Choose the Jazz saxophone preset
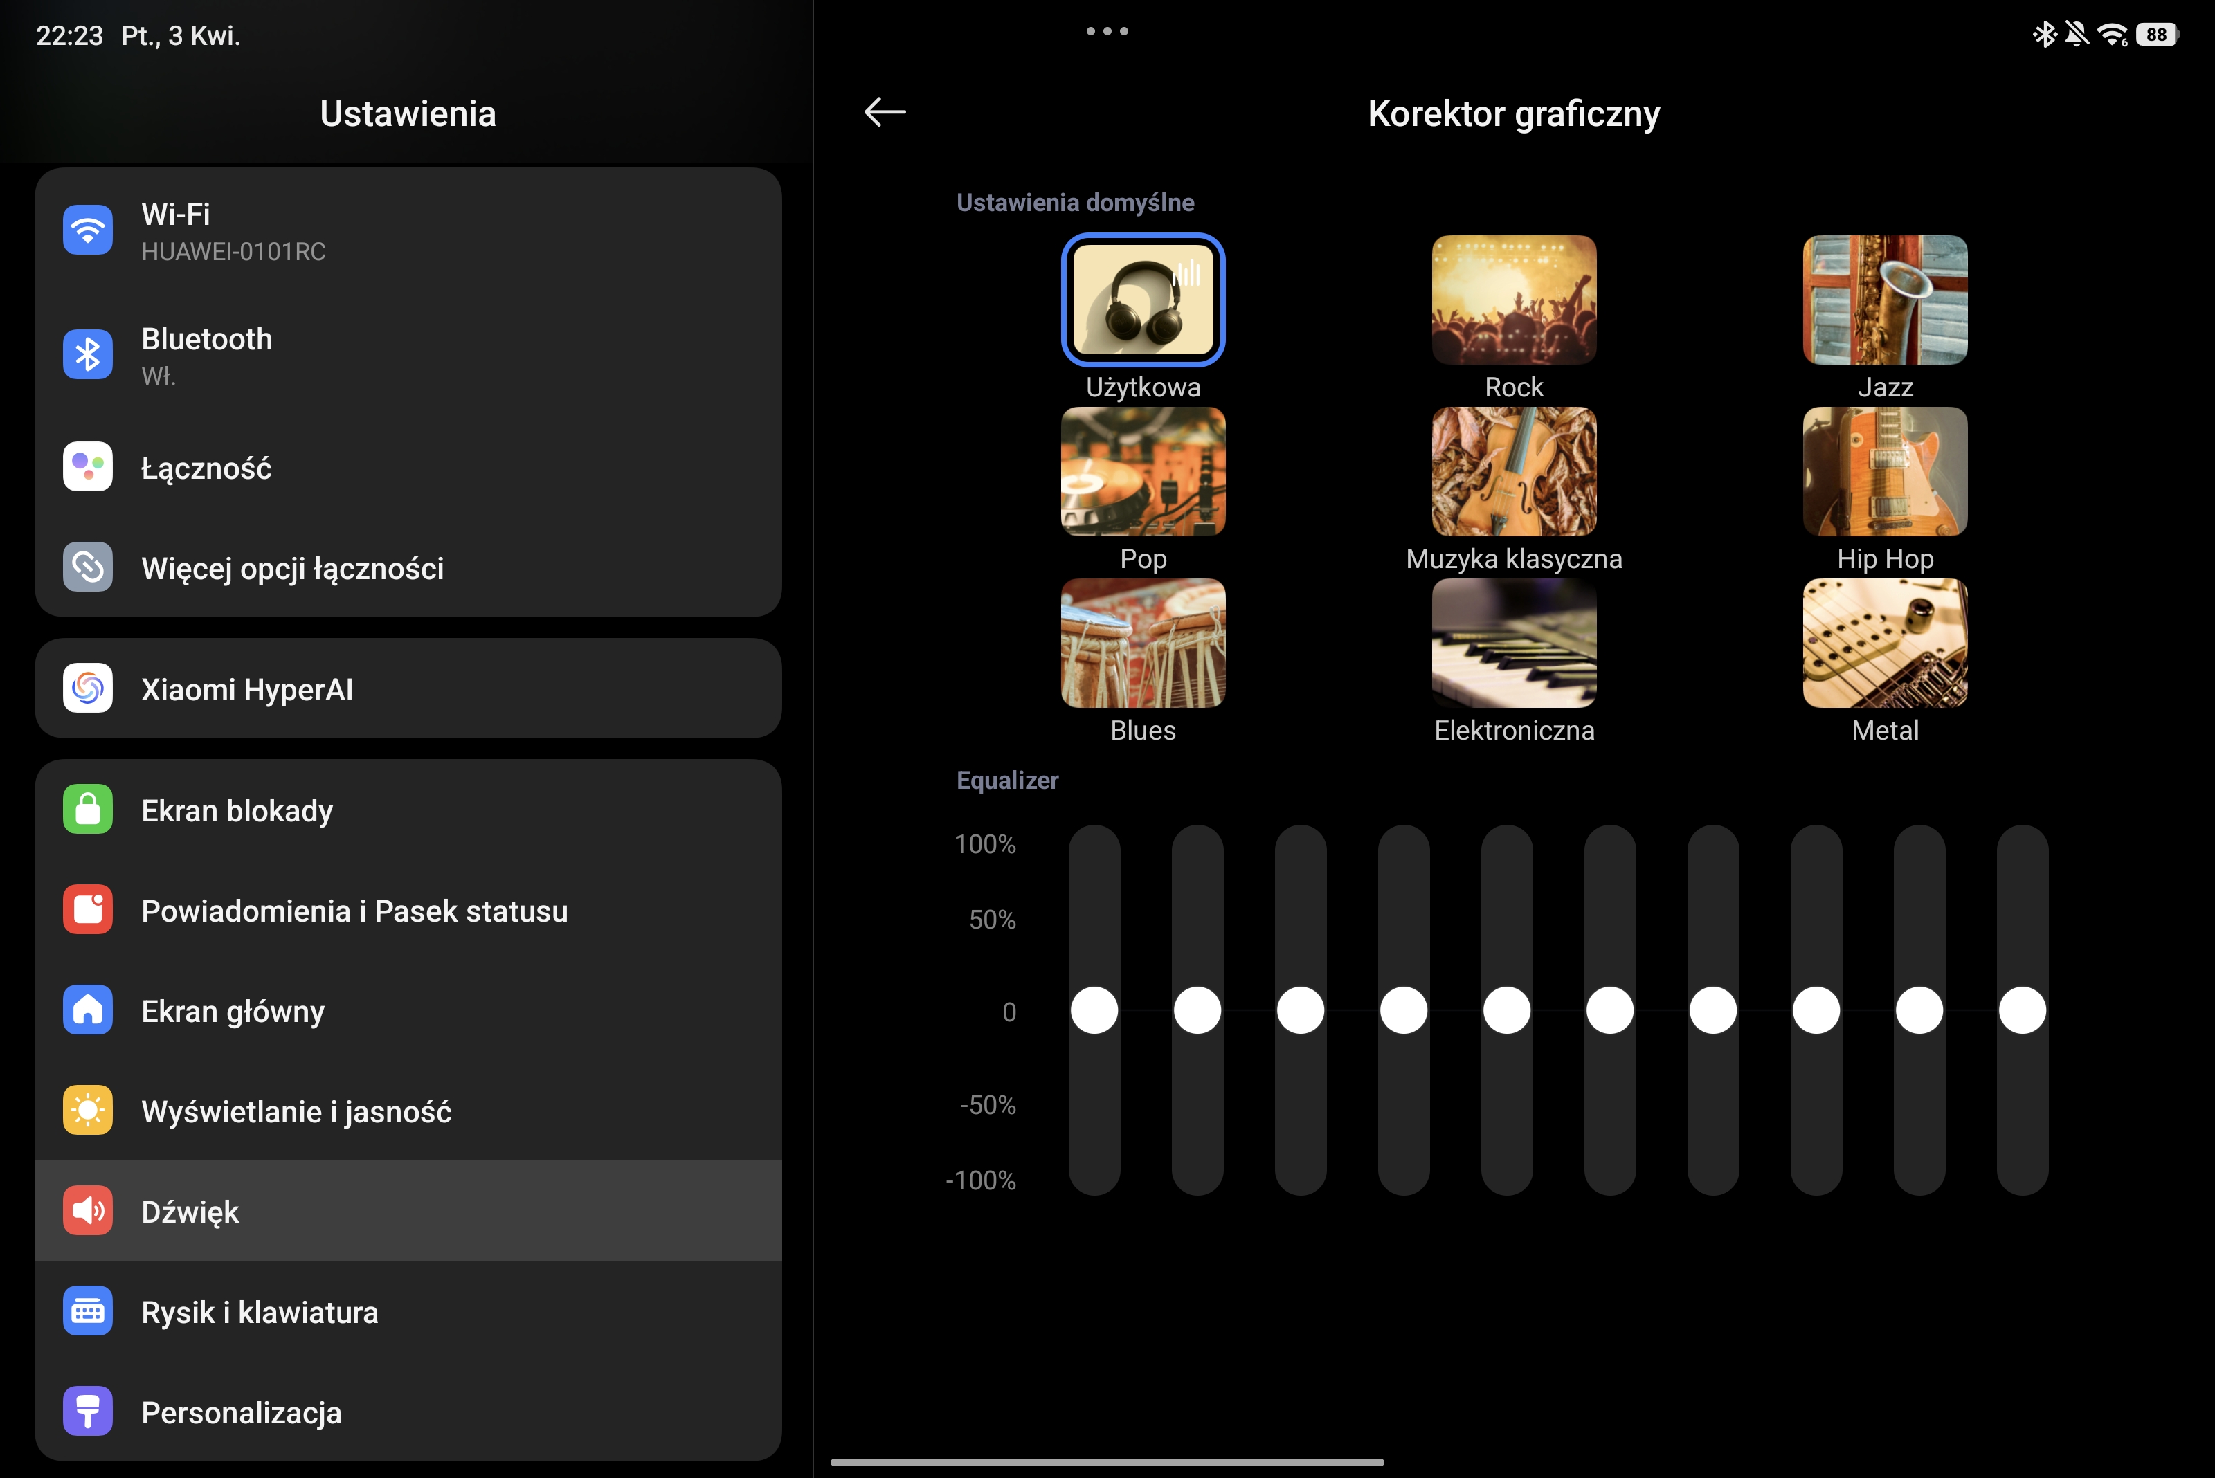 click(1884, 300)
